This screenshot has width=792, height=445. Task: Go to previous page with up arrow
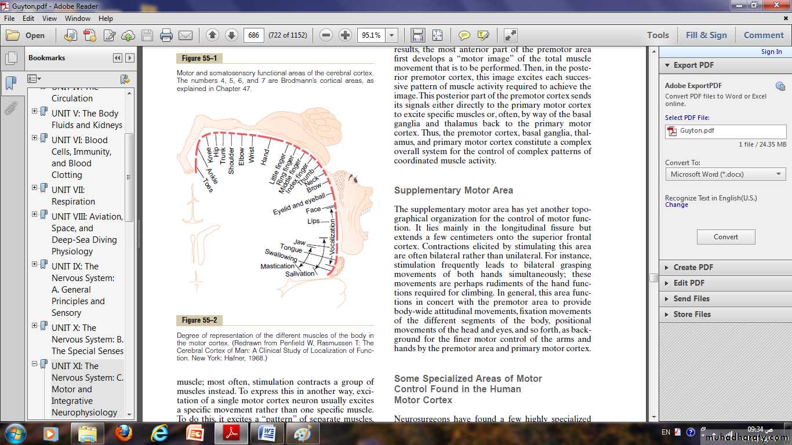(x=212, y=35)
